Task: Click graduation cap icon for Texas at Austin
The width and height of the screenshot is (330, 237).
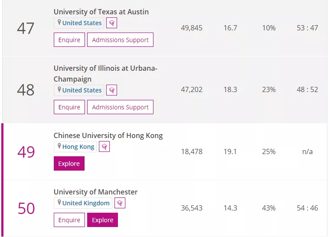Action: coord(111,23)
